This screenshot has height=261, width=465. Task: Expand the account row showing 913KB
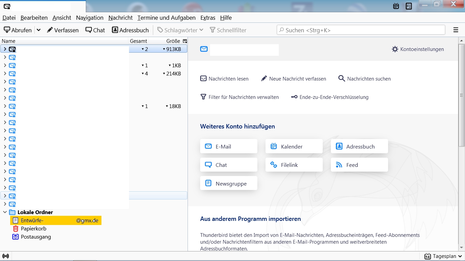pos(5,49)
